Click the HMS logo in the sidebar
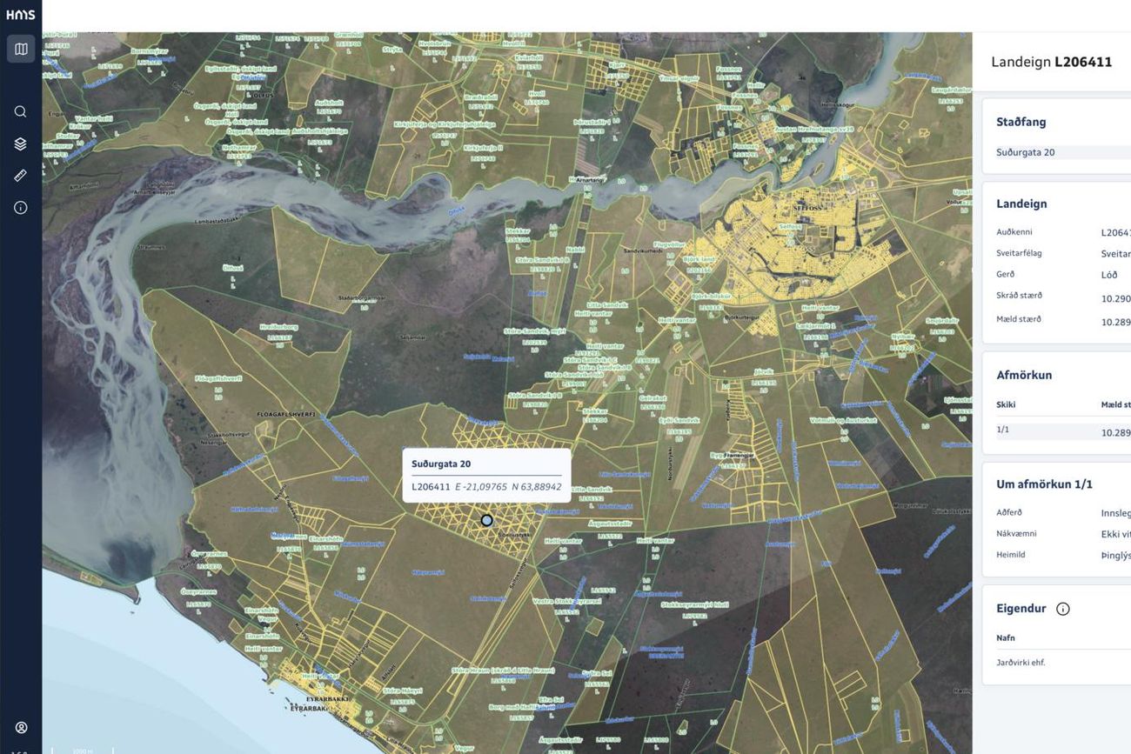 pyautogui.click(x=21, y=15)
